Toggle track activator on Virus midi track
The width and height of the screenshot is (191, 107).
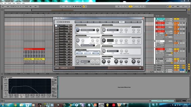point(176,19)
